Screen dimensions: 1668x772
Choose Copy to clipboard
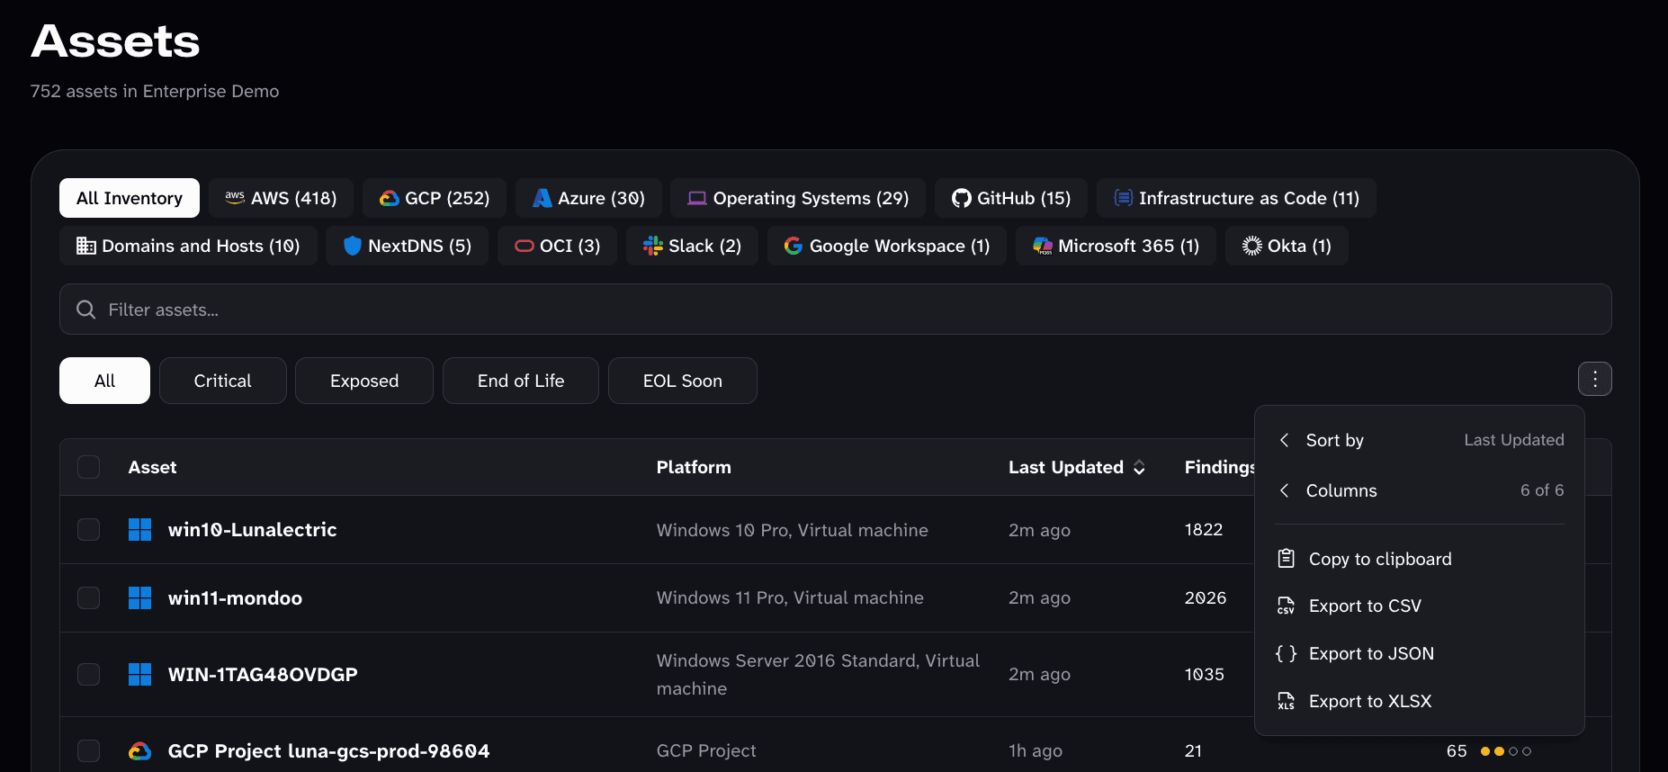1420,559
